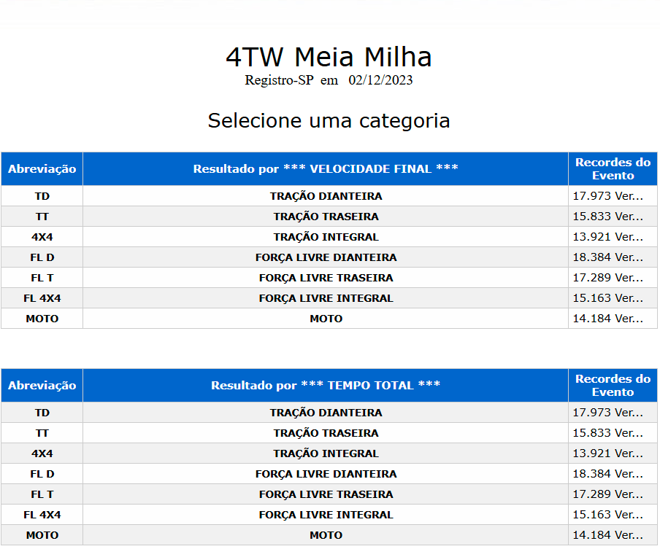This screenshot has height=549, width=660.
Task: Select TRAÇÃO TRASEIRA in TEMPO TOTAL table
Action: (x=326, y=433)
